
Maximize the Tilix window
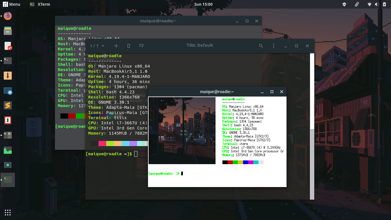pyautogui.click(x=297, y=46)
